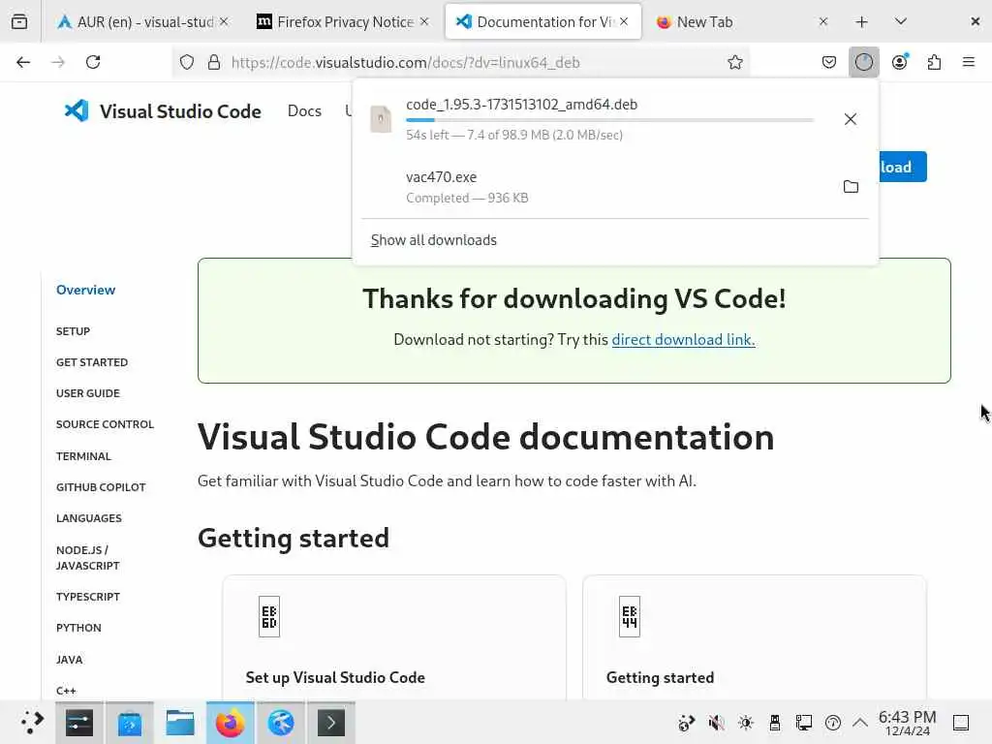Open KDE application launcher
992x744 pixels.
click(x=31, y=723)
